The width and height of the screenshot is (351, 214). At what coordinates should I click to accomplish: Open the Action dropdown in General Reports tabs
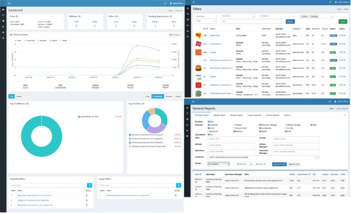click(x=287, y=115)
